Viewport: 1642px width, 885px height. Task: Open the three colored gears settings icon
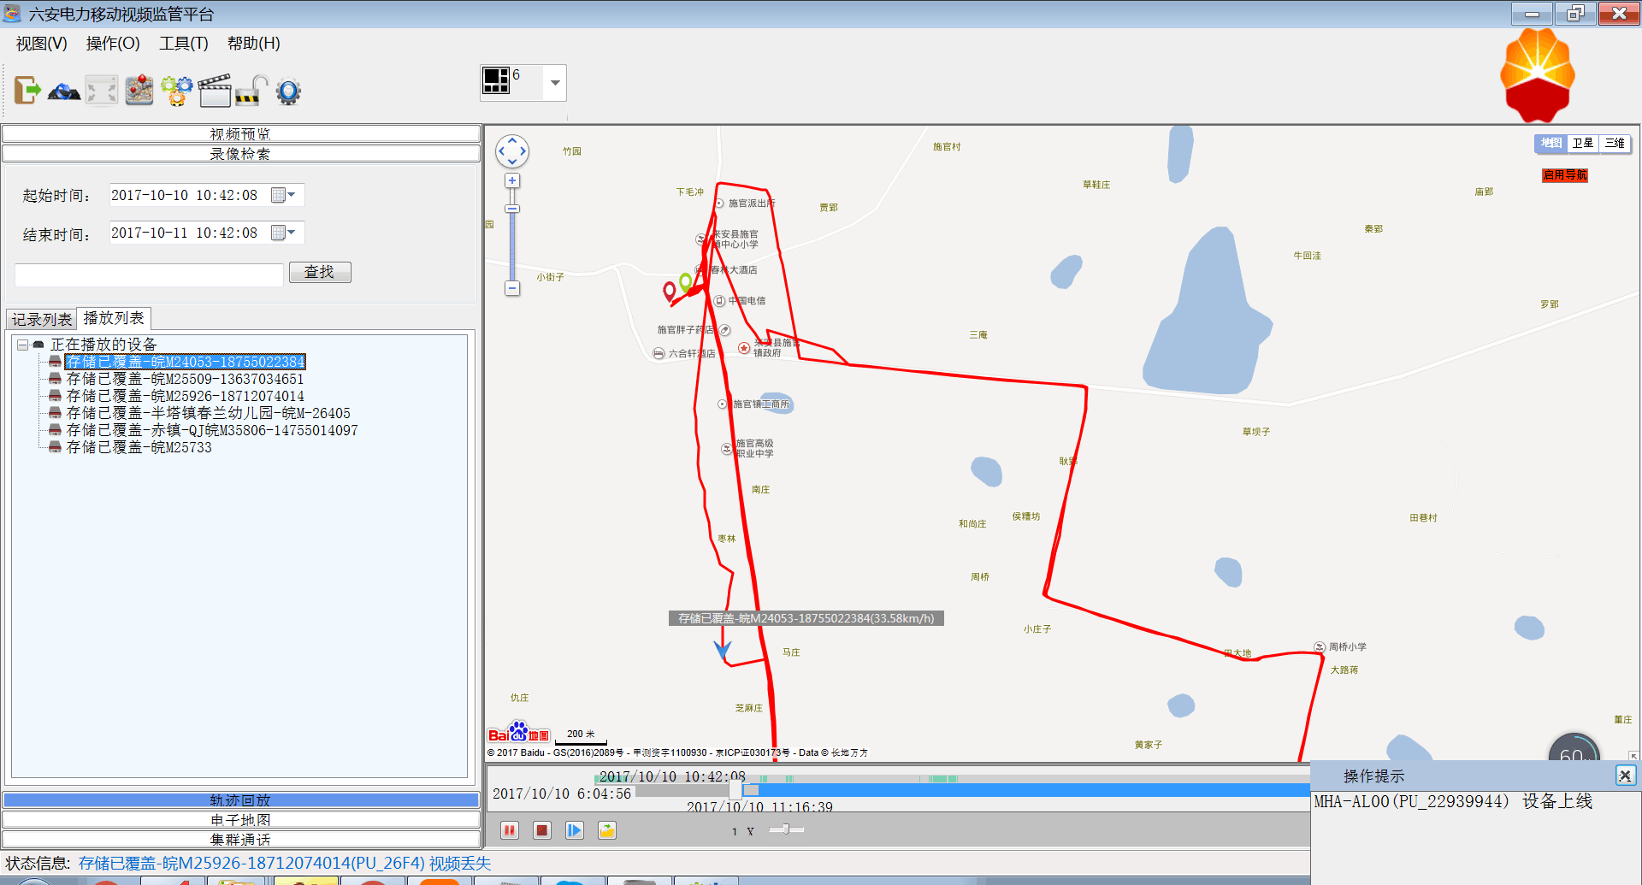coord(177,90)
